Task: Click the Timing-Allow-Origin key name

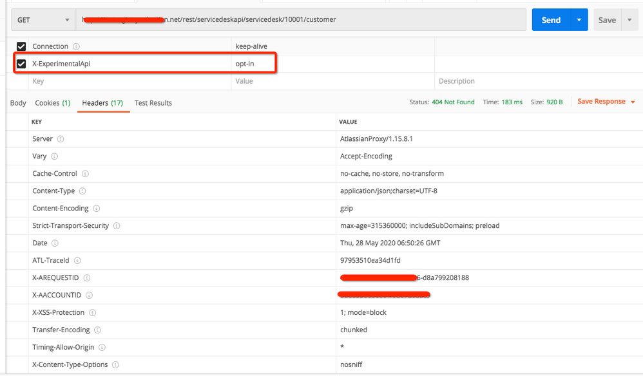Action: [x=63, y=347]
